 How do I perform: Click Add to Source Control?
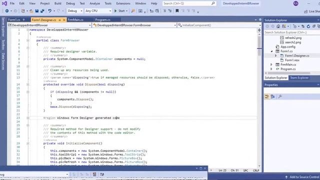point(302,177)
